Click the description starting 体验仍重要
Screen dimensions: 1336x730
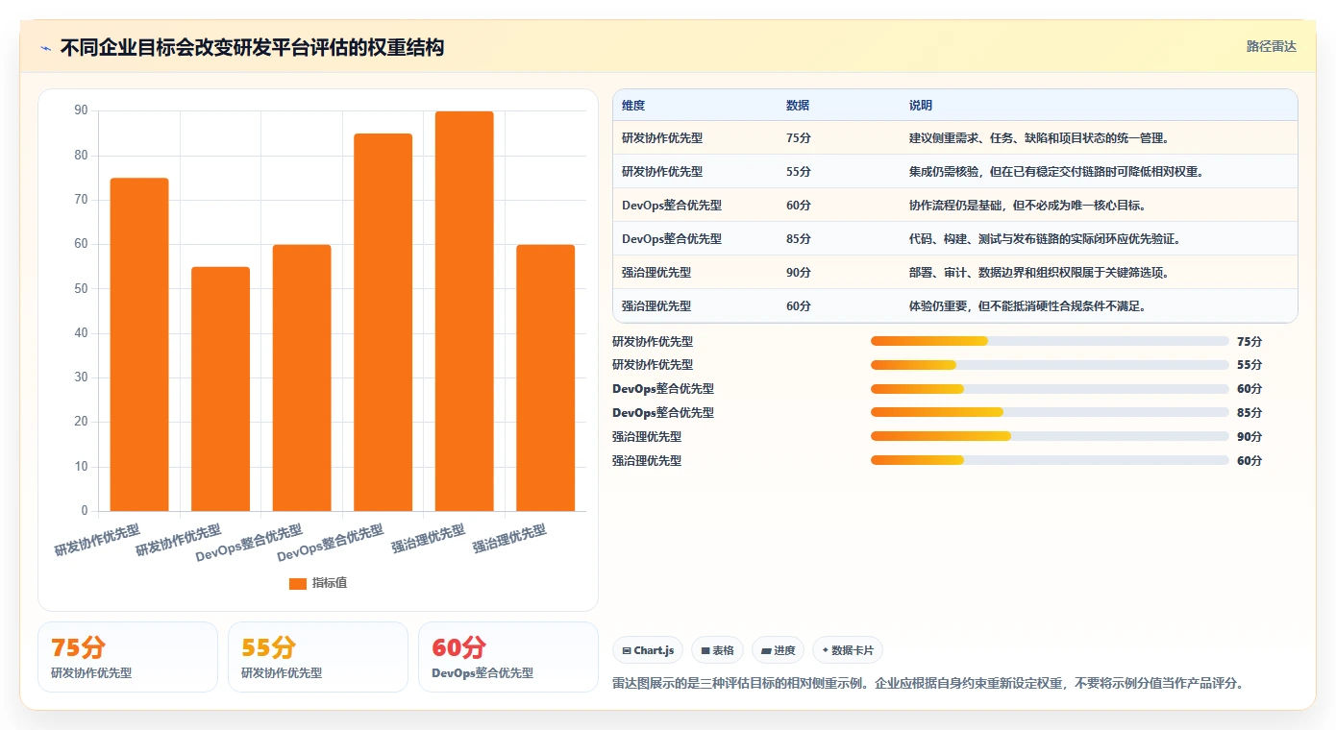(1027, 306)
